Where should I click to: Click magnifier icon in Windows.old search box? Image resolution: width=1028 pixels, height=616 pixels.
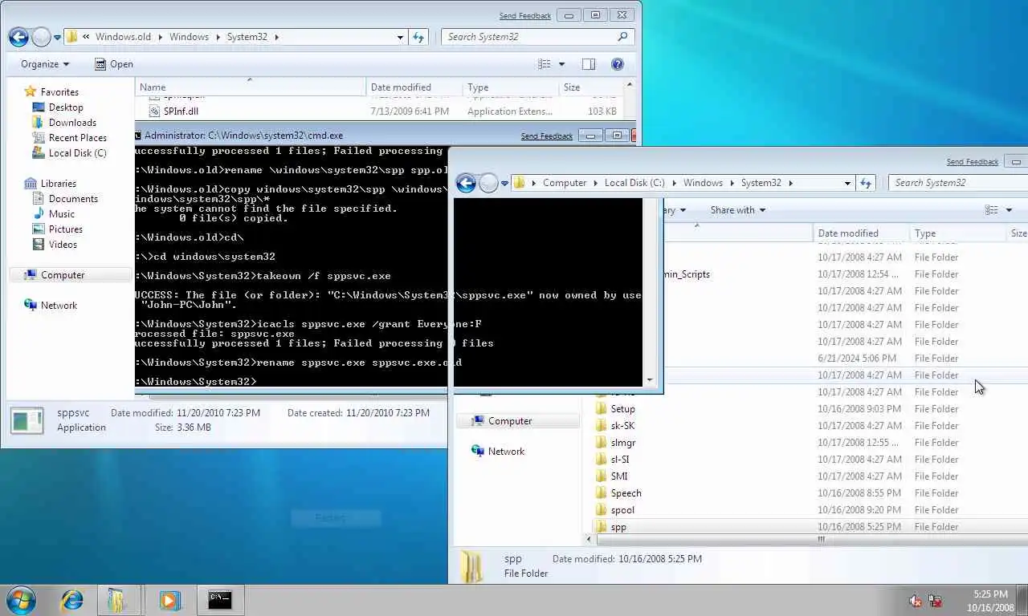click(x=622, y=37)
